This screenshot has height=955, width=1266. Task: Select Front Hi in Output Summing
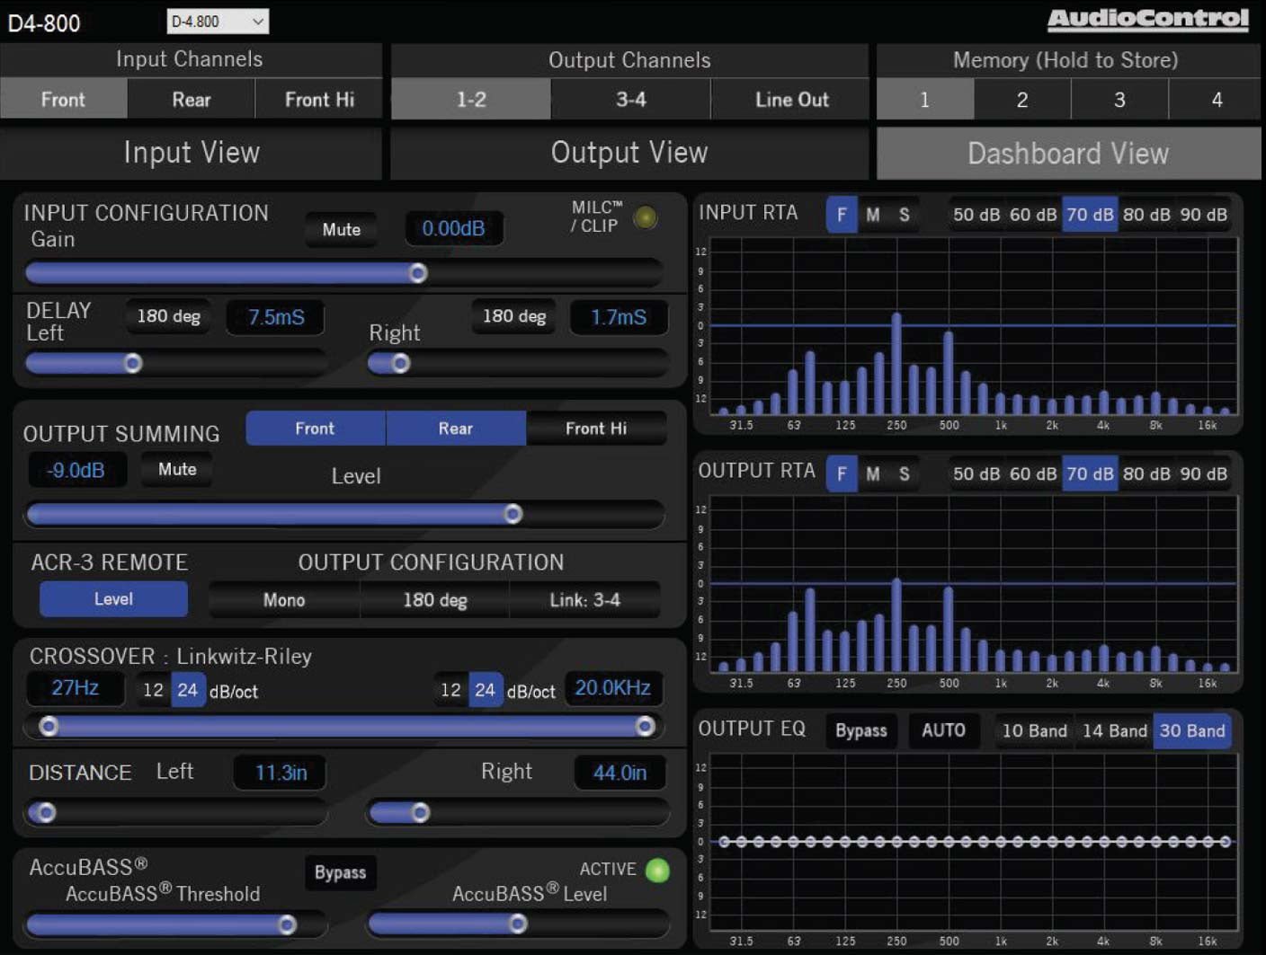click(x=596, y=429)
